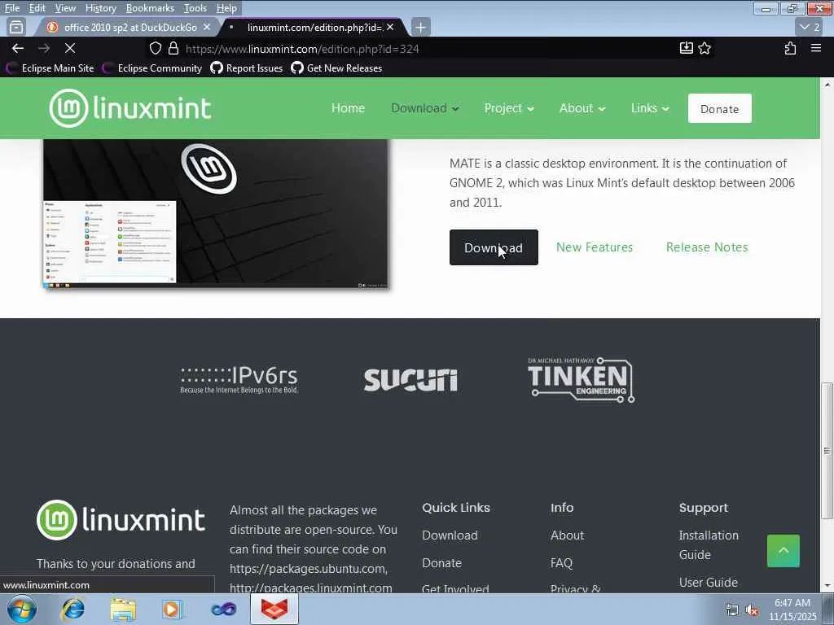Screen dimensions: 834x625
Task: Open the Tools menu
Action: tap(195, 8)
